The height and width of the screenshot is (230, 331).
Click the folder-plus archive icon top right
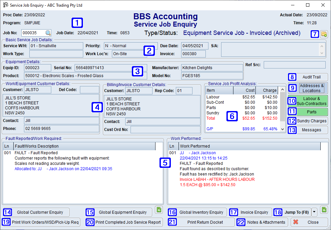pos(324,34)
